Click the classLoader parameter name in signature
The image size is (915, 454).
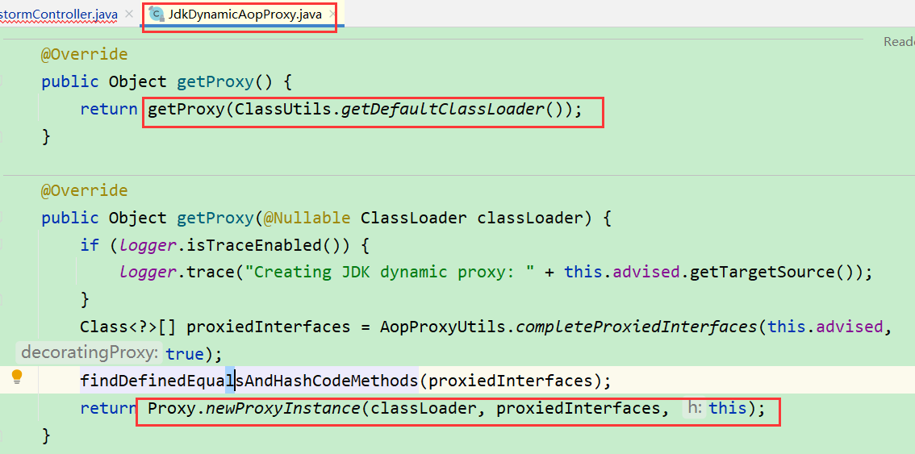click(529, 218)
